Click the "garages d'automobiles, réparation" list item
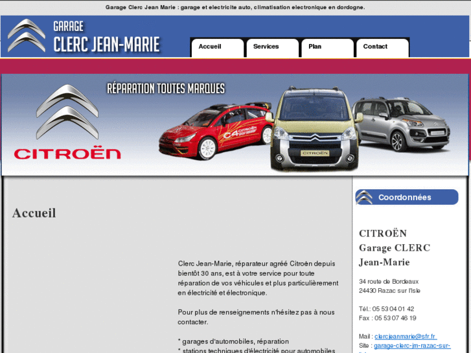Viewport: 471px width, 353px height. point(233,341)
